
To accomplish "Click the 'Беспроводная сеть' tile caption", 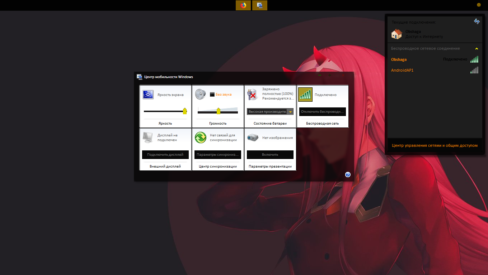I will pos(323,124).
